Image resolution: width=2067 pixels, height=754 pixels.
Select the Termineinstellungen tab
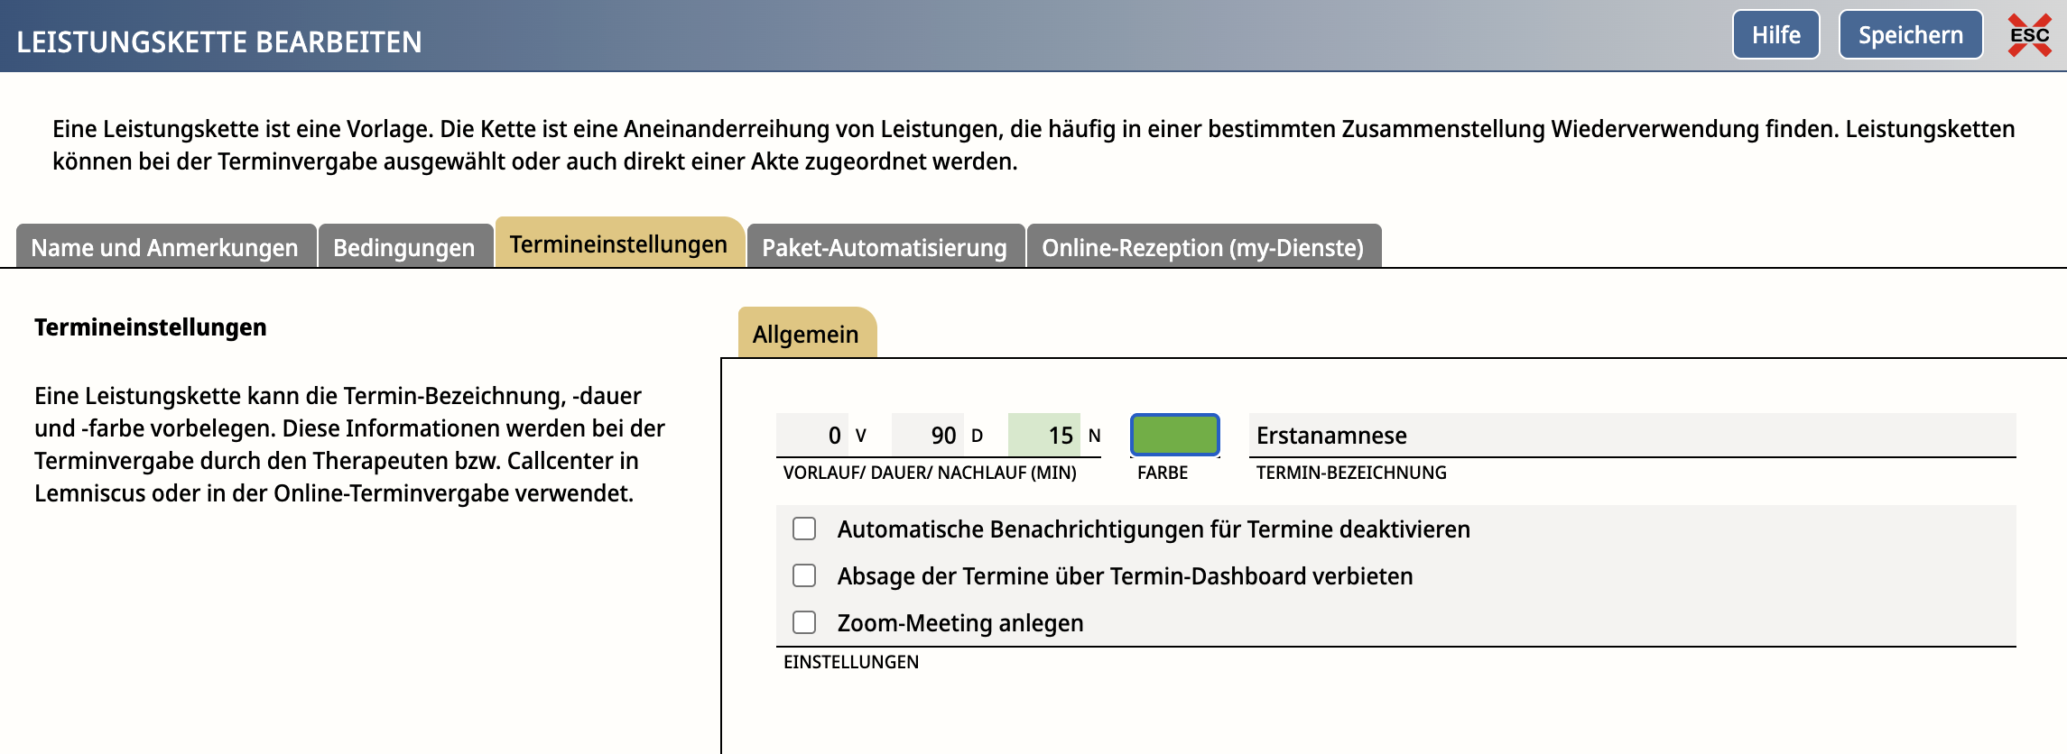coord(618,244)
